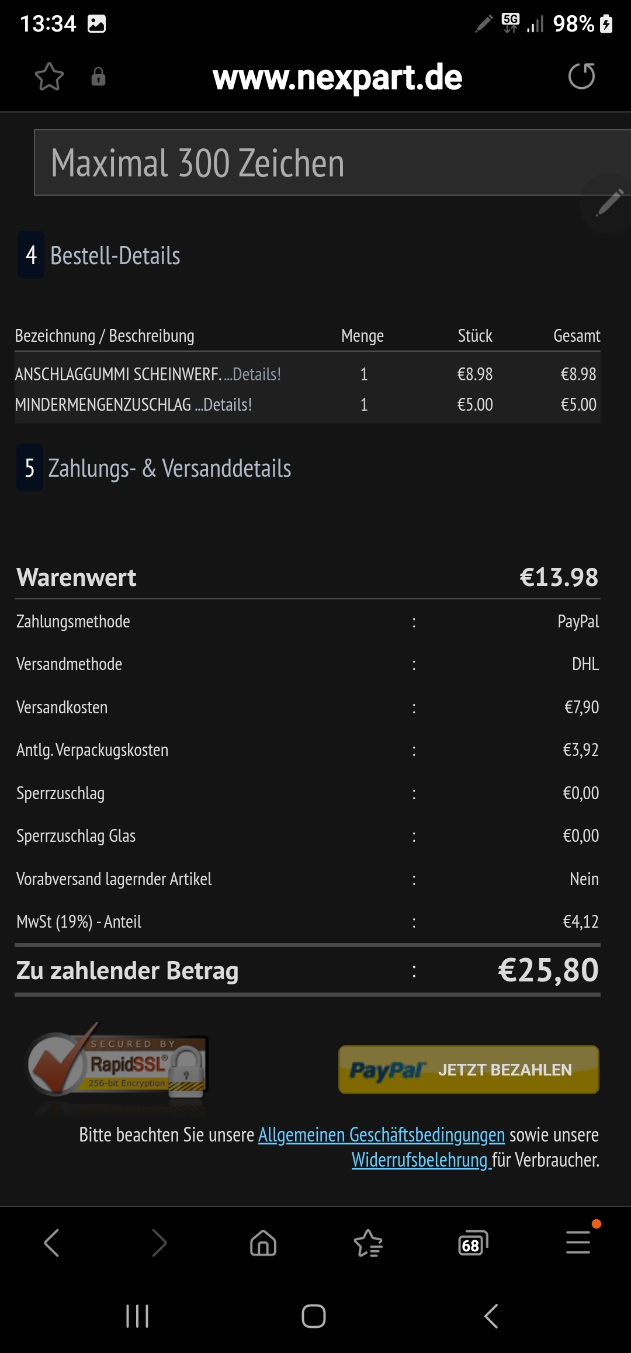Open the 68 tabs switcher

coord(473,1243)
